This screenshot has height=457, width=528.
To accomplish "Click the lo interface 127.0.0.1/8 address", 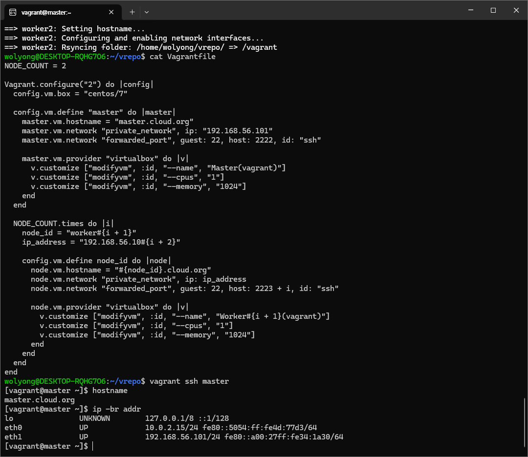I will [x=167, y=418].
